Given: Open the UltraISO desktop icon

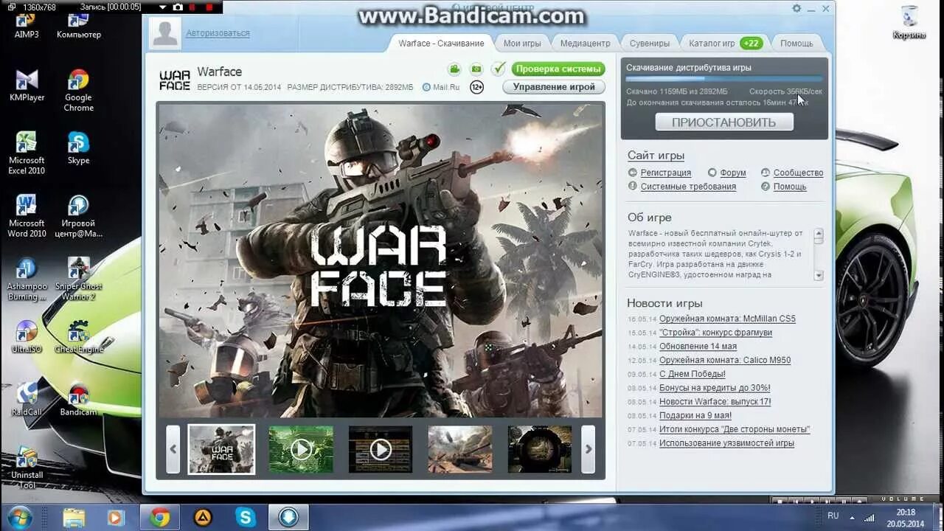Looking at the screenshot, I should [x=27, y=336].
